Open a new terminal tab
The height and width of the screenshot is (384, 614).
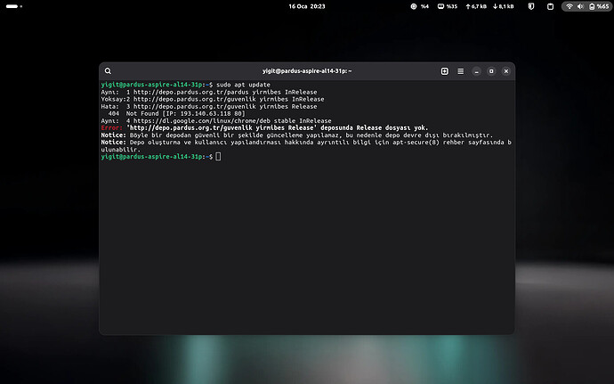click(x=444, y=70)
